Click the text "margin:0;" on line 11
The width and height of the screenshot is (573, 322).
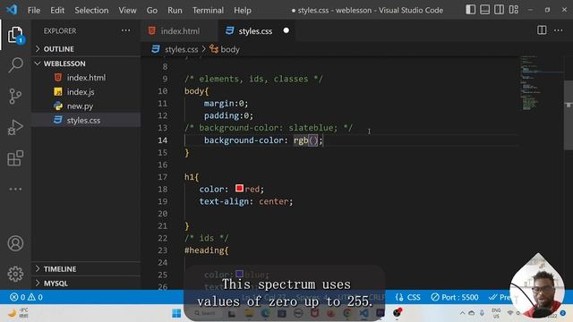tap(226, 104)
